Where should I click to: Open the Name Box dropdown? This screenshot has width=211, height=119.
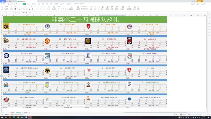12,13
